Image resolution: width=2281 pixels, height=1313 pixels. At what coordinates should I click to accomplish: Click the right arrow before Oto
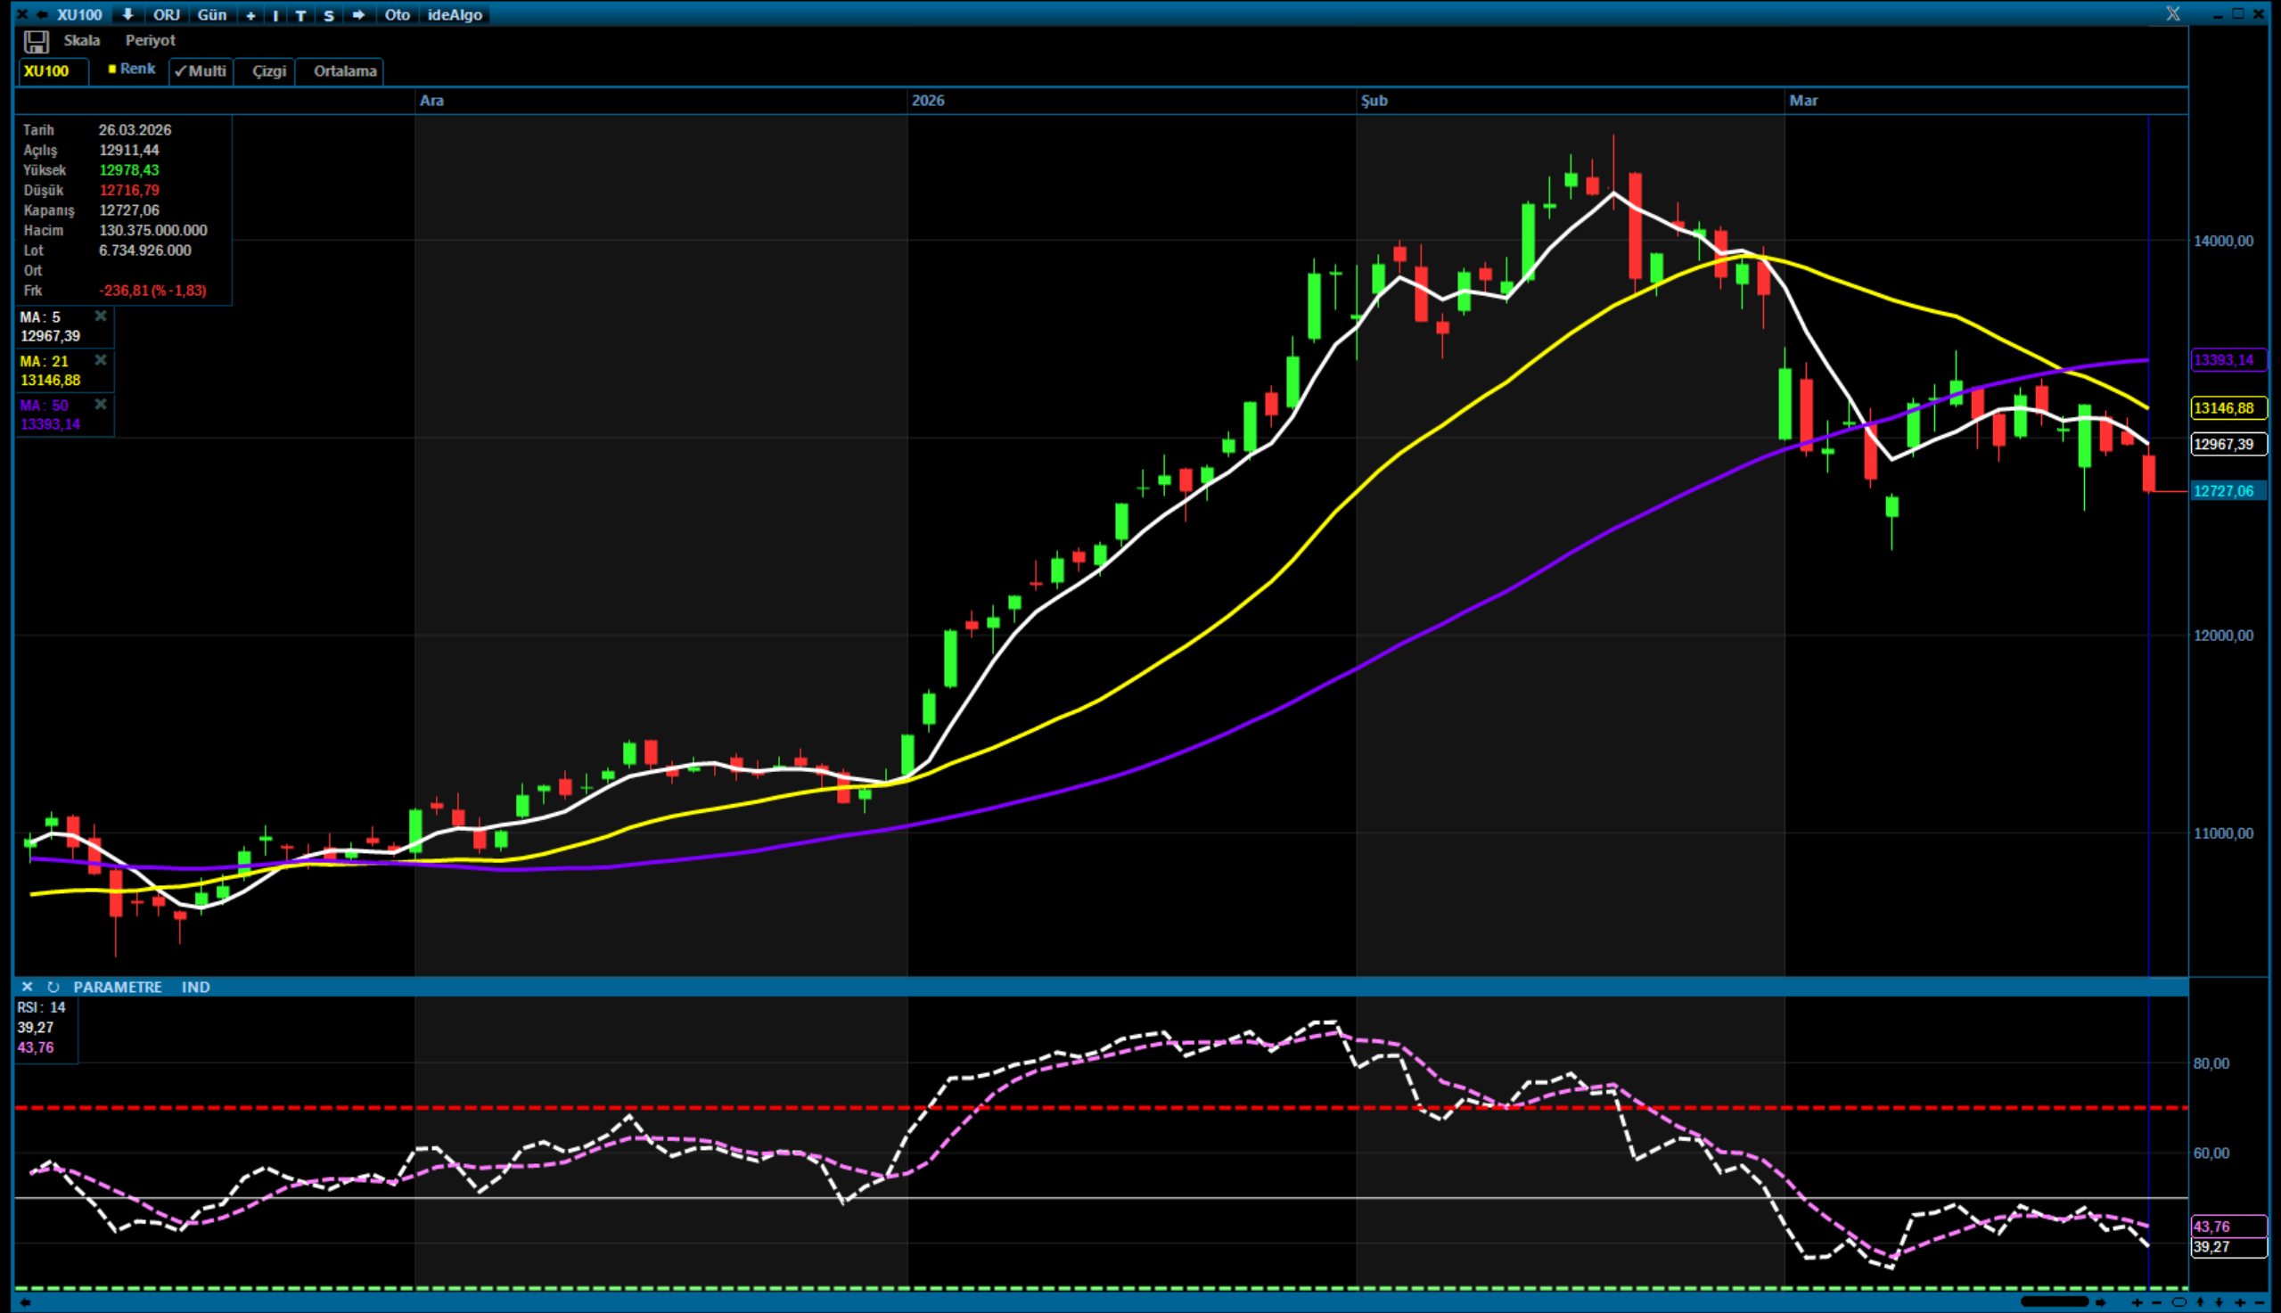point(358,14)
